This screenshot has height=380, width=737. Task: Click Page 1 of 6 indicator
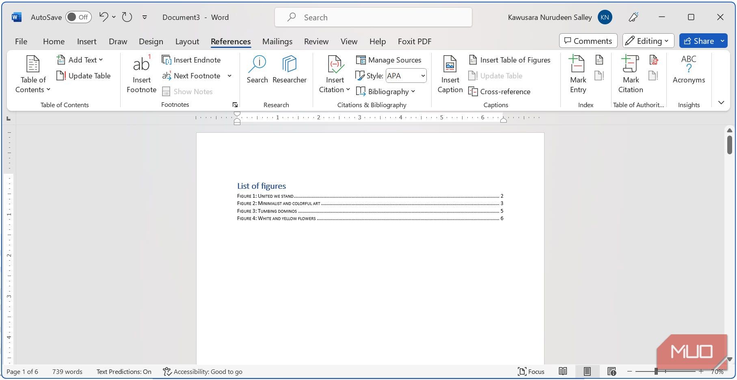pos(22,371)
